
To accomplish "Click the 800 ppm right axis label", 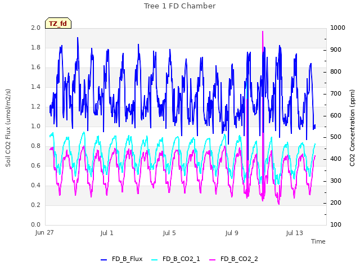I will tap(336, 71).
